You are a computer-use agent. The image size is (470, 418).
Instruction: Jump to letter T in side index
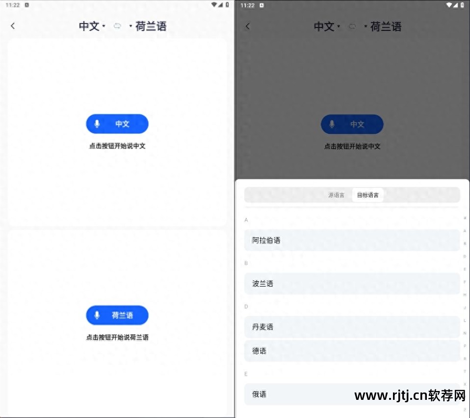point(465,371)
